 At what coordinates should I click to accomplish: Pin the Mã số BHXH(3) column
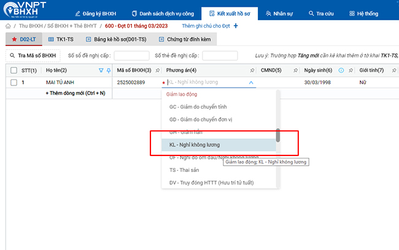158,71
